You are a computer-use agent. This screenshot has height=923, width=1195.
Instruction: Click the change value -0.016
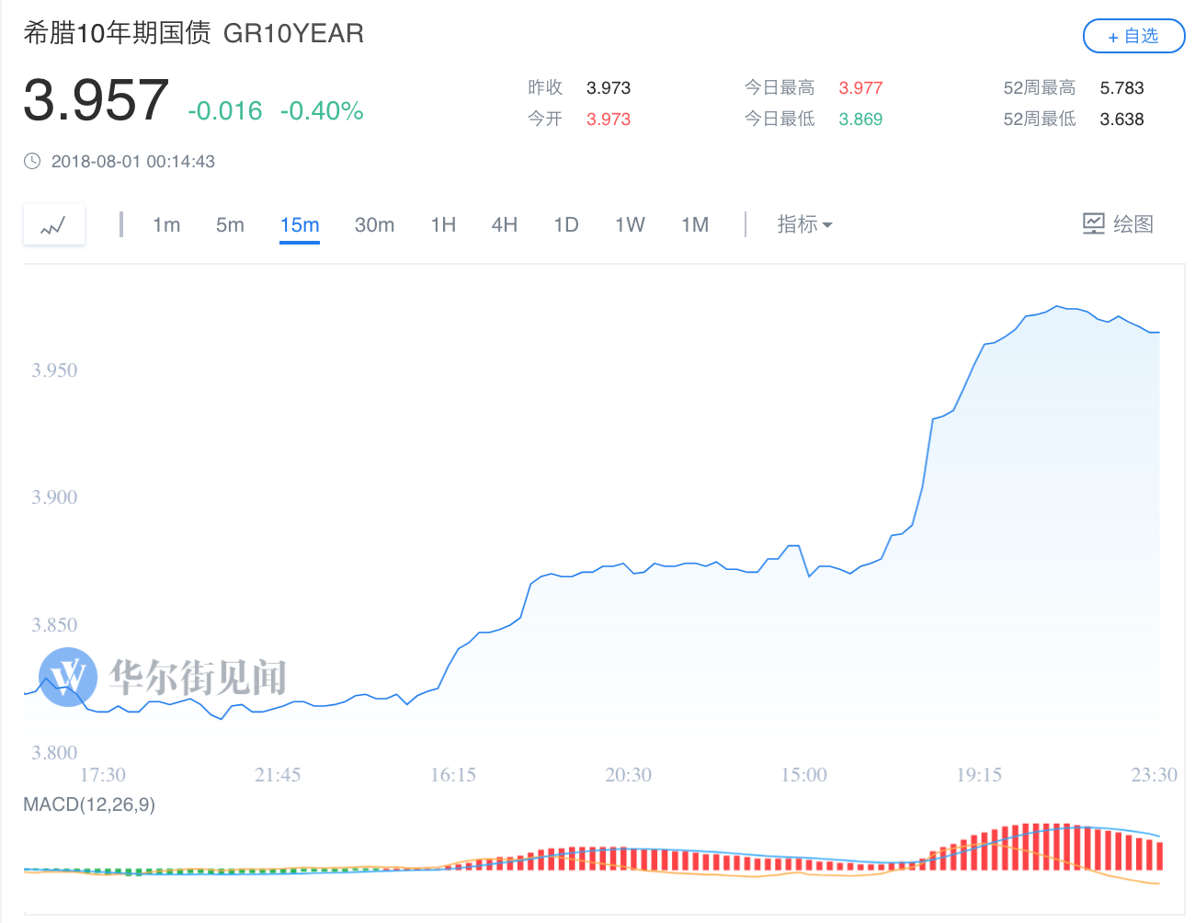pyautogui.click(x=225, y=110)
